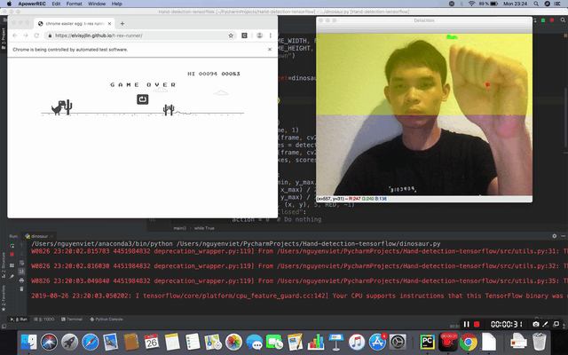568x355 pixels.
Task: Open the Terminal tool window
Action: point(72,319)
